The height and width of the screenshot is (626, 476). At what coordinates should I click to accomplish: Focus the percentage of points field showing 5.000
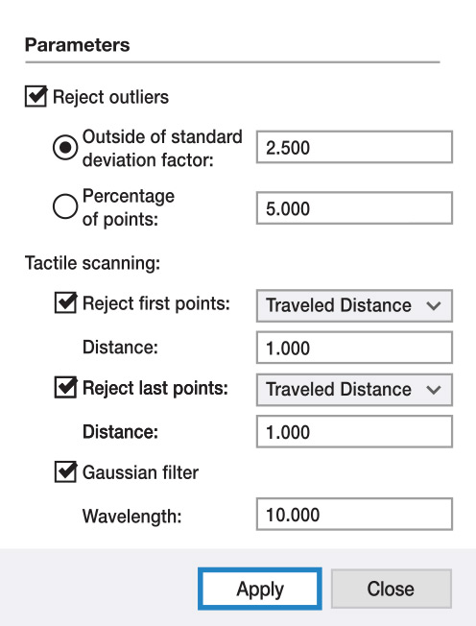coord(354,208)
